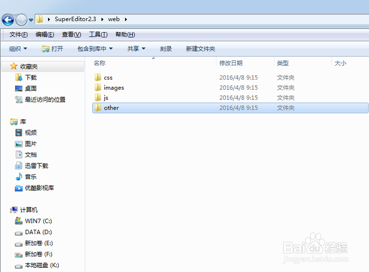Screen dimensions: 369x272
Task: Expand the 共享 dropdown
Action: [136, 48]
